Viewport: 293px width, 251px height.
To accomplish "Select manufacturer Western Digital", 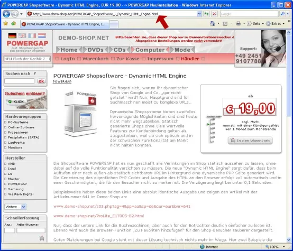I will pyautogui.click(x=21, y=194).
